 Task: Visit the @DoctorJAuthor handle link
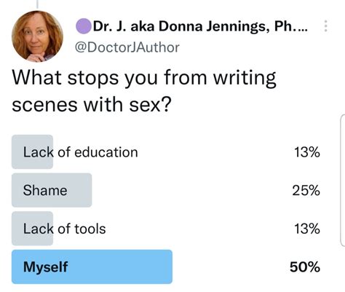click(x=127, y=47)
